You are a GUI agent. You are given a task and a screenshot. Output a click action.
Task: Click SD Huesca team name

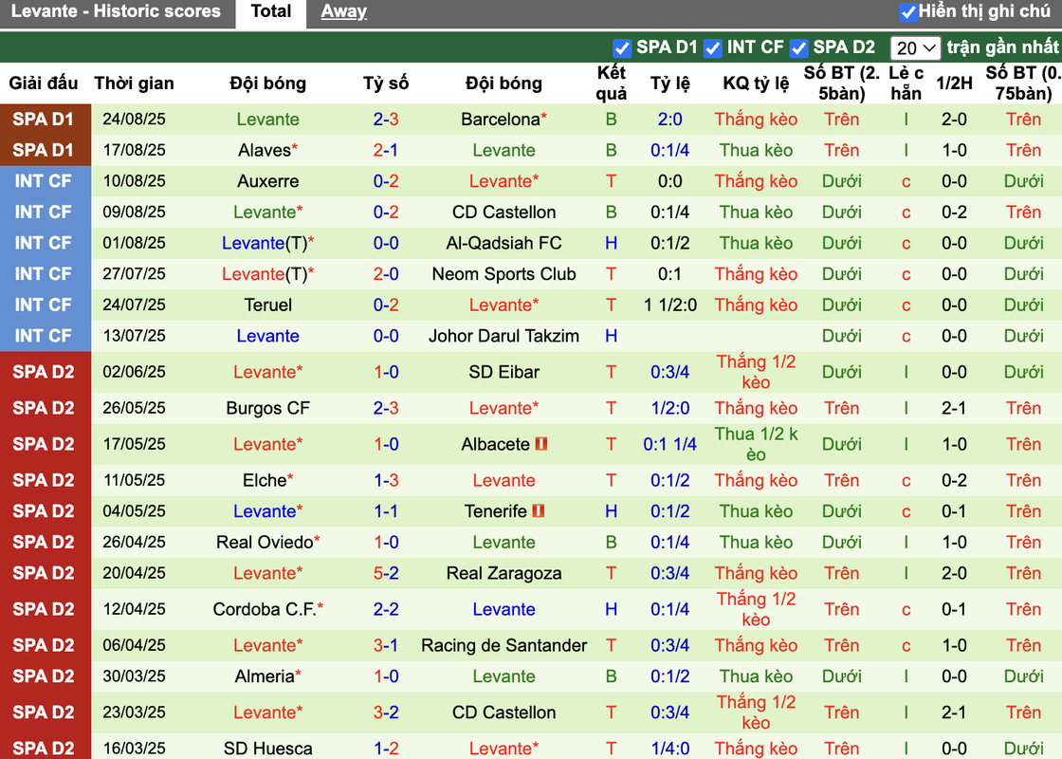tap(267, 749)
